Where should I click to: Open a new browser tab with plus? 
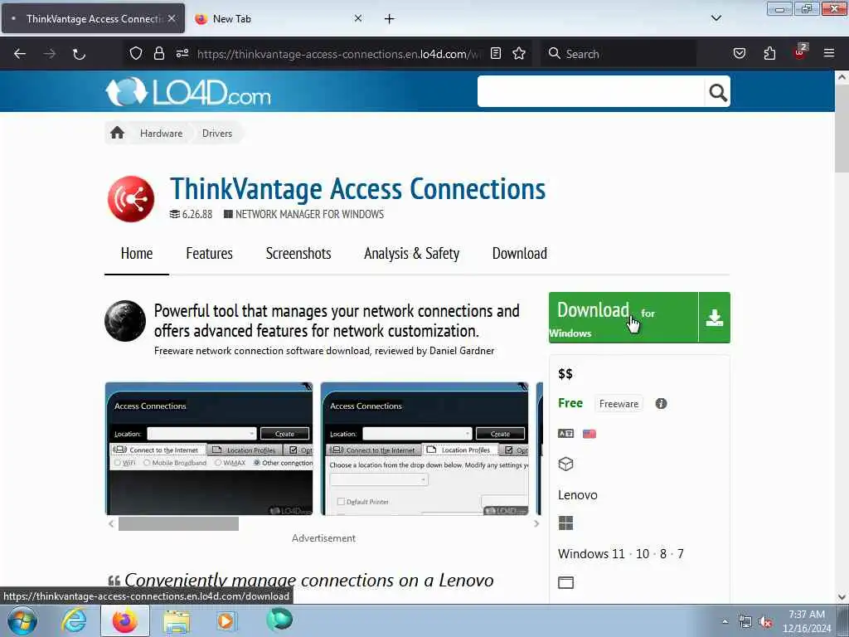(390, 18)
